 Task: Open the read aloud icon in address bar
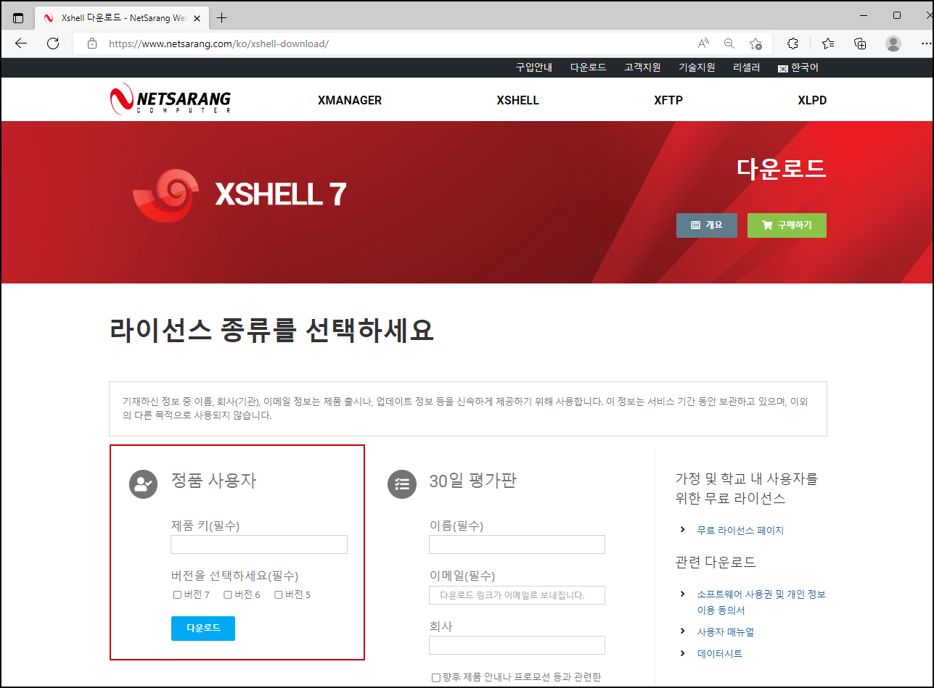pyautogui.click(x=703, y=43)
